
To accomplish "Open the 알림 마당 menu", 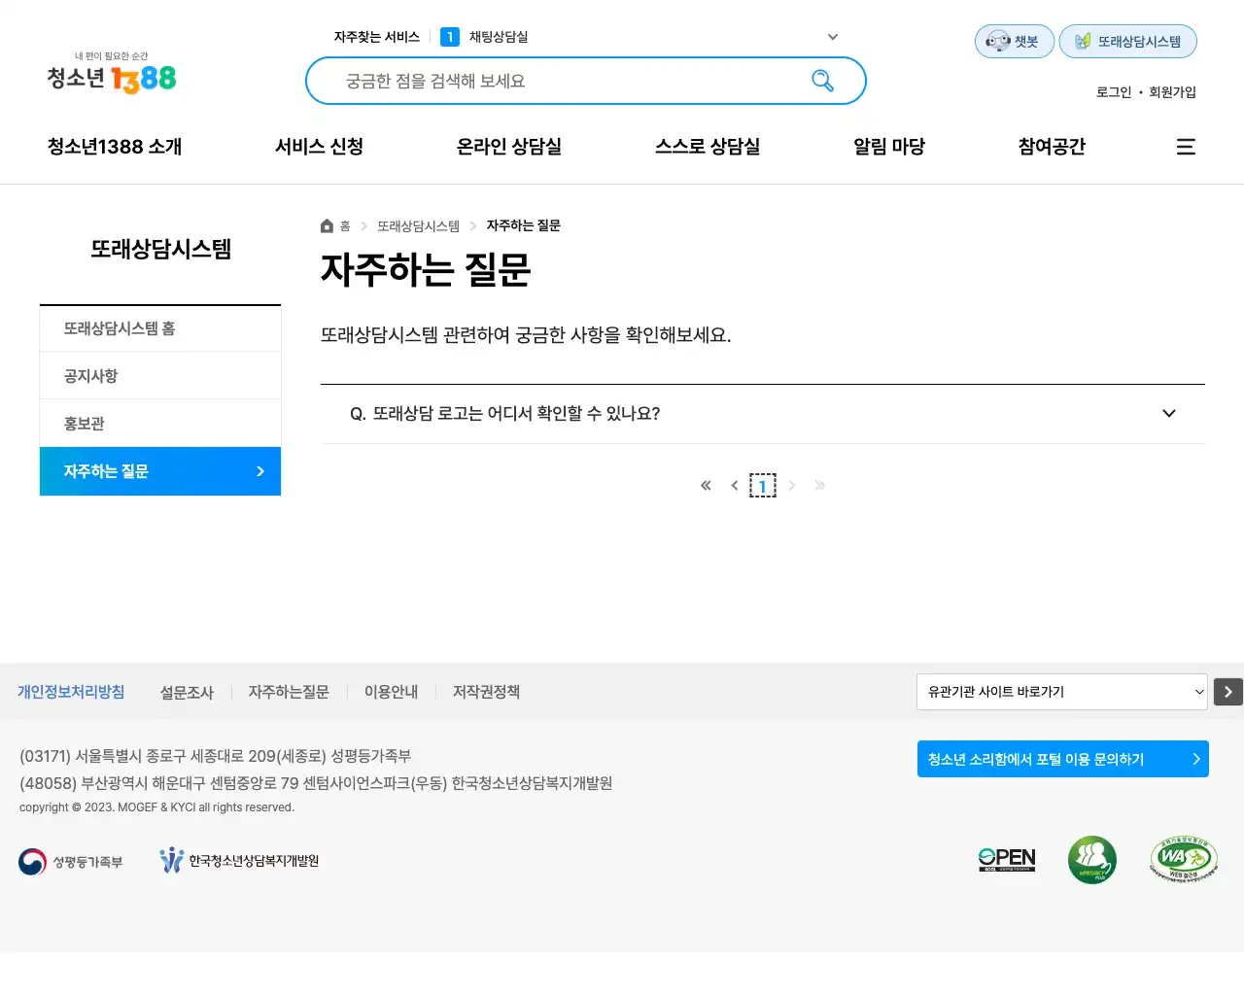I will tap(889, 147).
